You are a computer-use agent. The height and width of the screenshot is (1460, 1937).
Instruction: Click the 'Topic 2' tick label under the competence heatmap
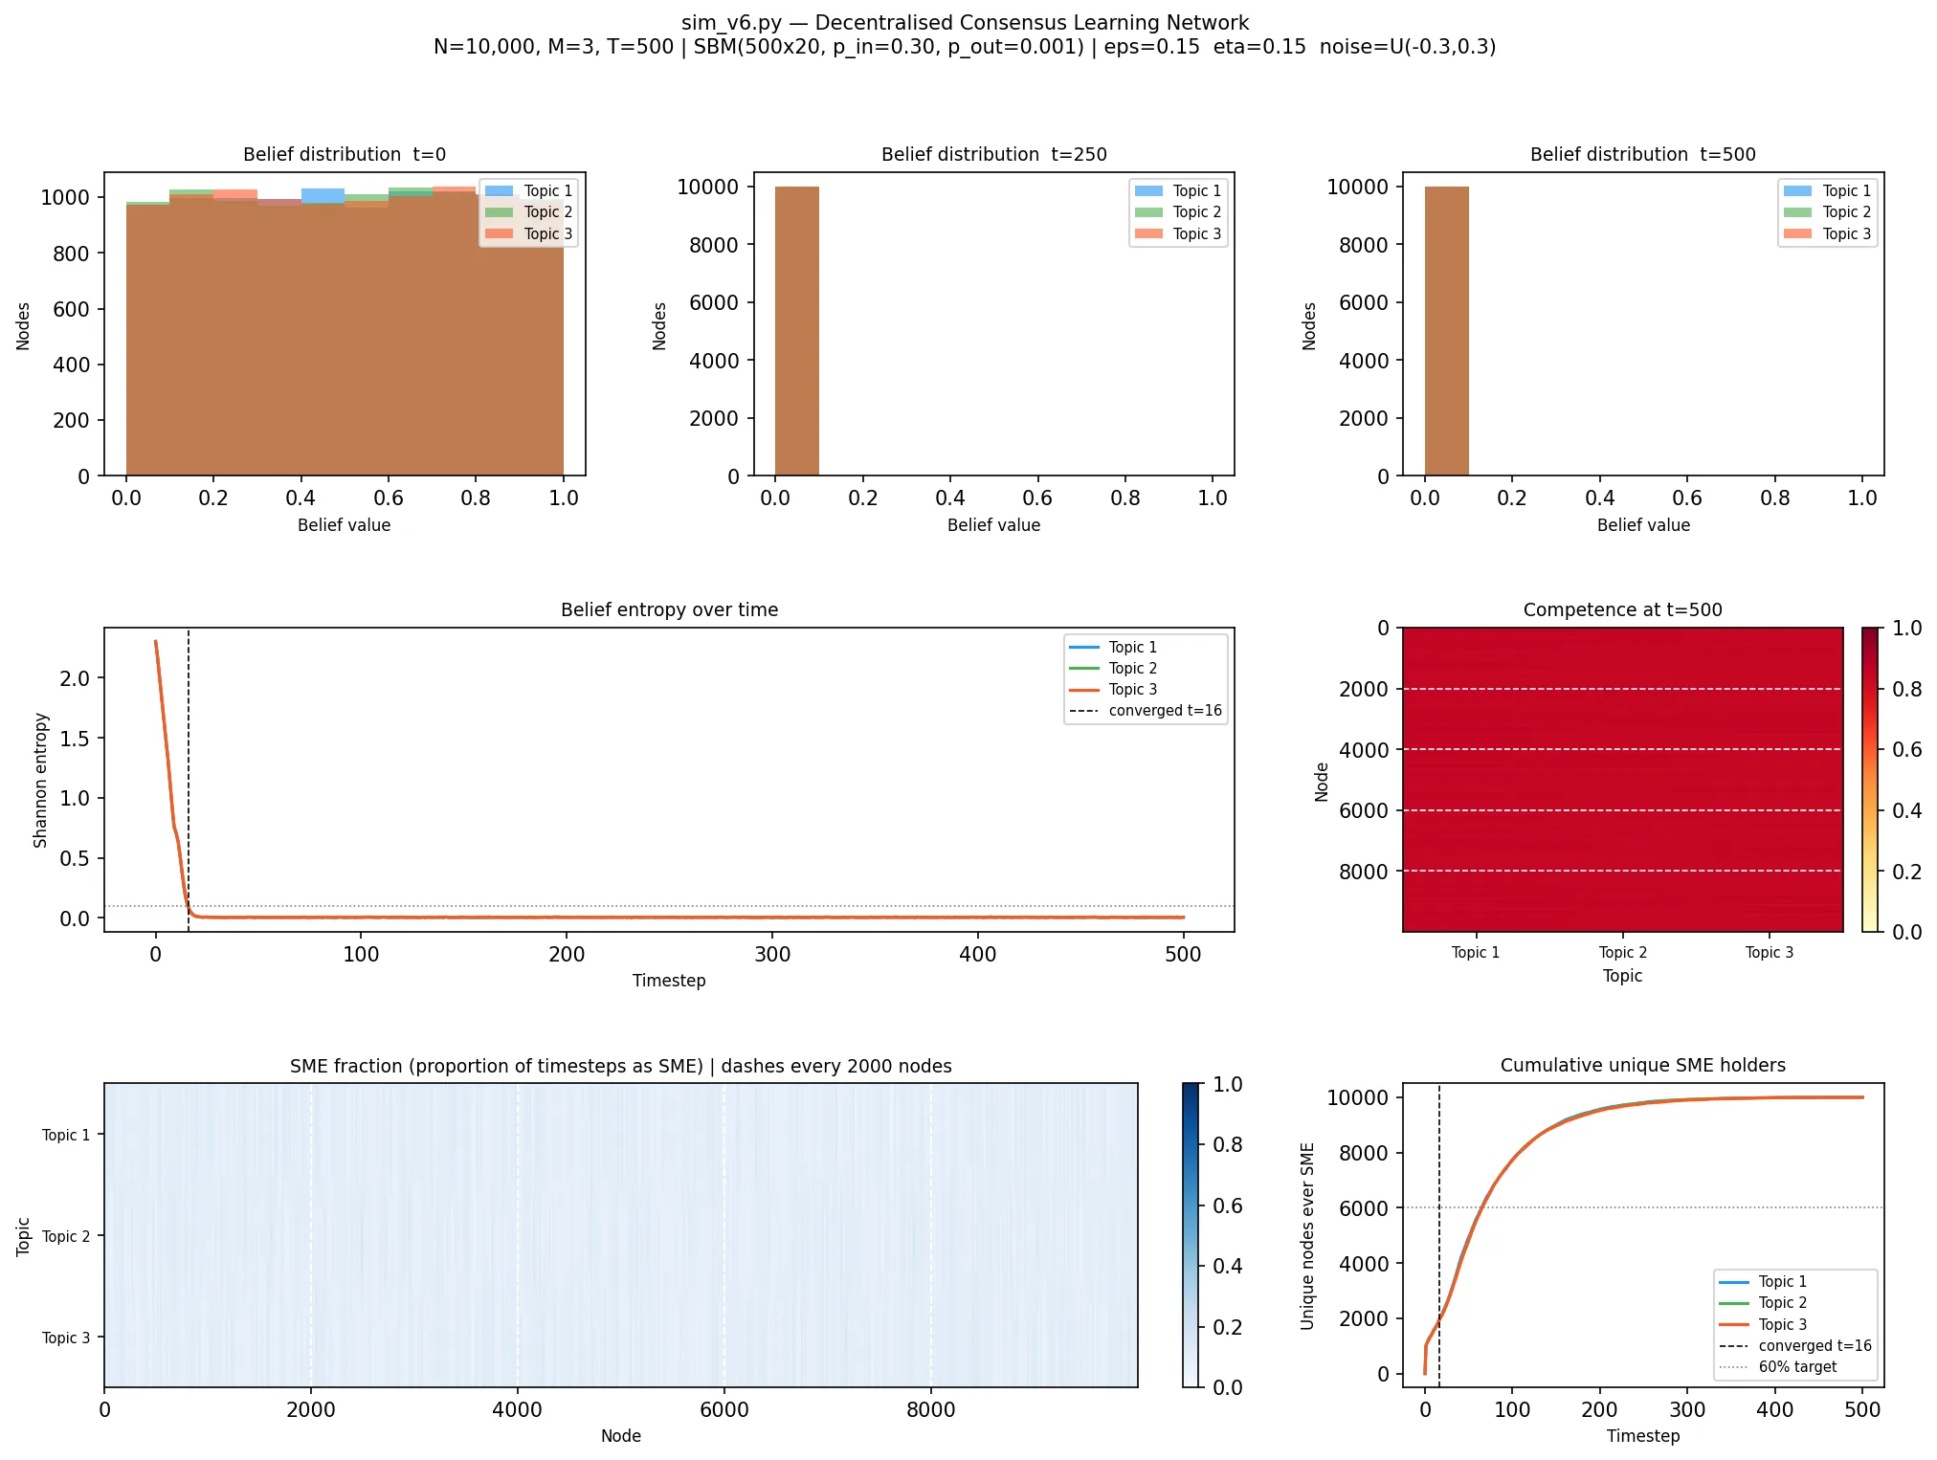click(1622, 952)
